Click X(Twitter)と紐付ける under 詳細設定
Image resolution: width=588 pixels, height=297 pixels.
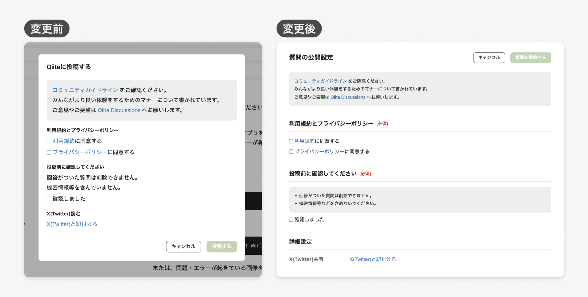click(372, 259)
